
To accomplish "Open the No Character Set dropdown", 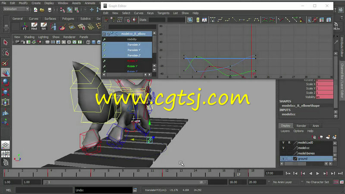I will point(317,182).
